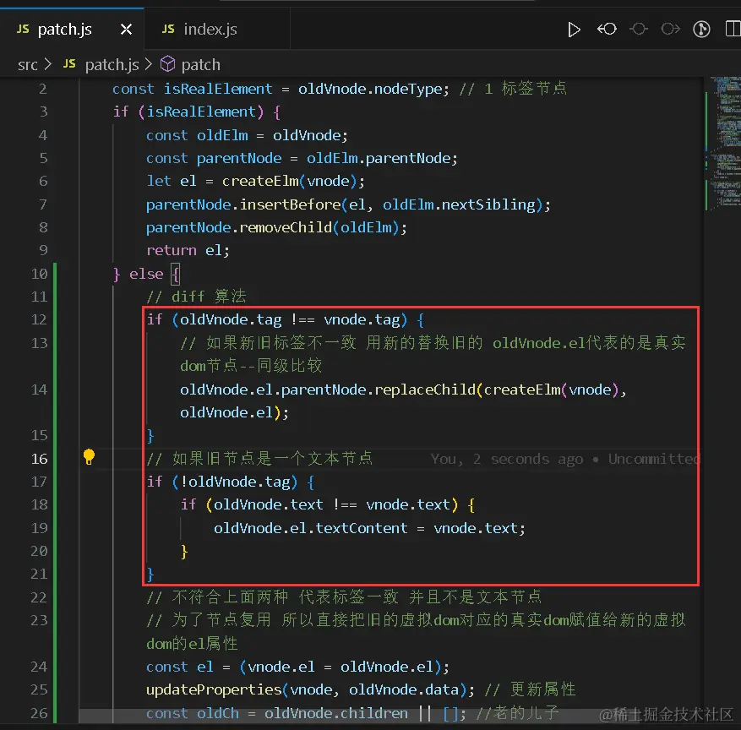Close the patch.js tab

click(x=126, y=30)
